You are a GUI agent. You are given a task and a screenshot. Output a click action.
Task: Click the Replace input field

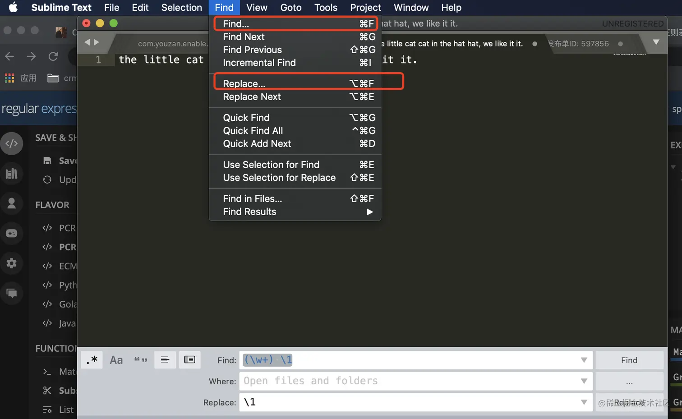[416, 402]
